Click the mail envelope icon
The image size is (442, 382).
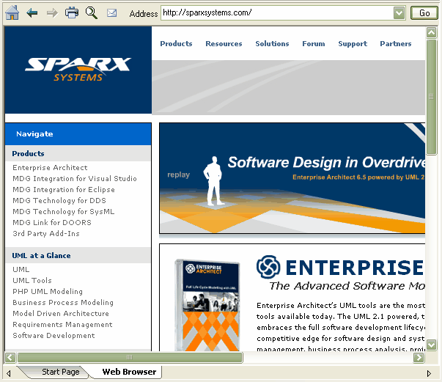click(111, 12)
